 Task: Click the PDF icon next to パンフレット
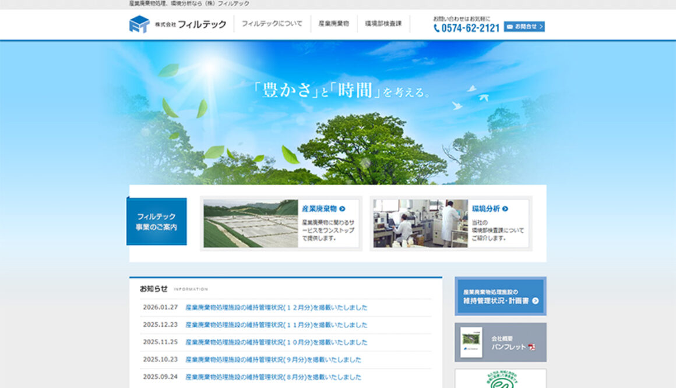[531, 347]
